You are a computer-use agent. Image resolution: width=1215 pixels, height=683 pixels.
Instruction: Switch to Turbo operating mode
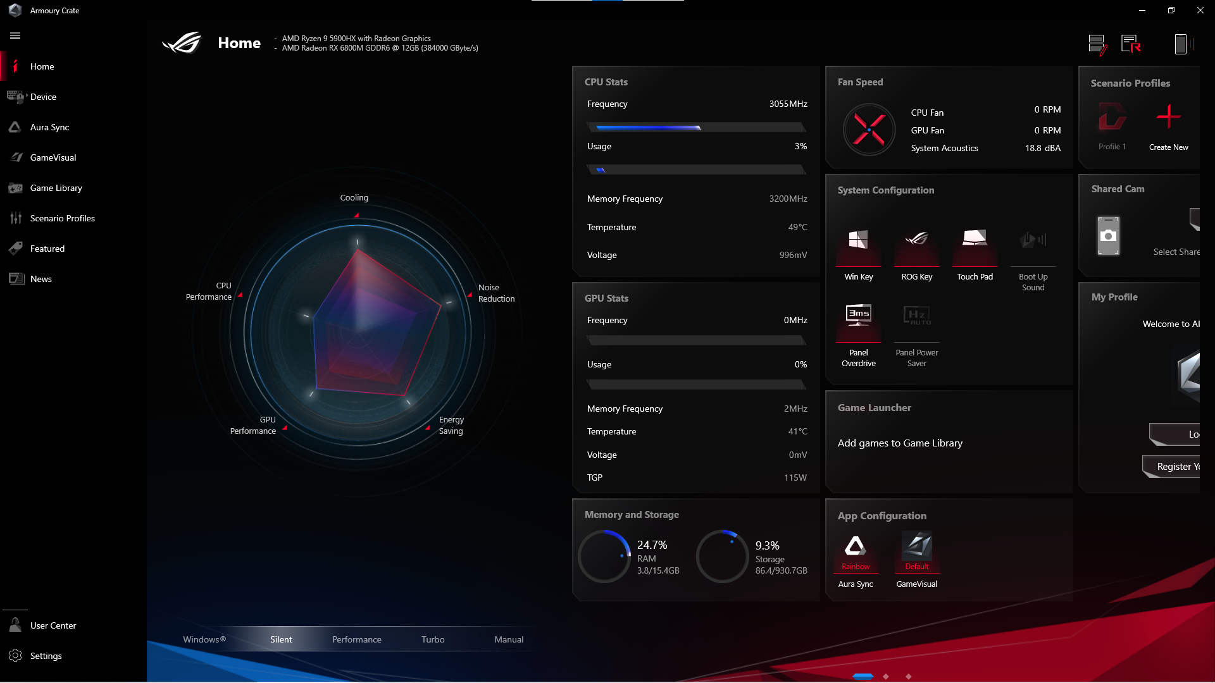433,639
